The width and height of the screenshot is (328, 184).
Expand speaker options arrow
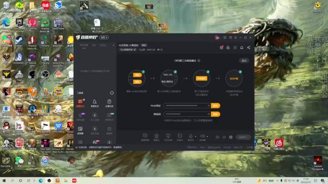207,137
